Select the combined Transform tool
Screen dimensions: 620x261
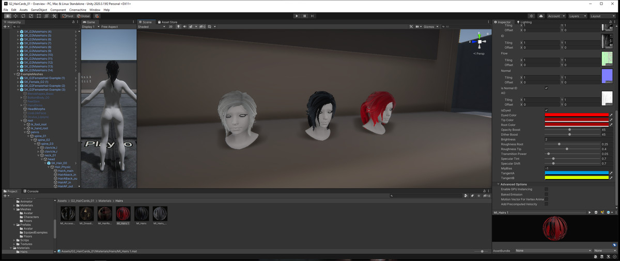(x=47, y=16)
